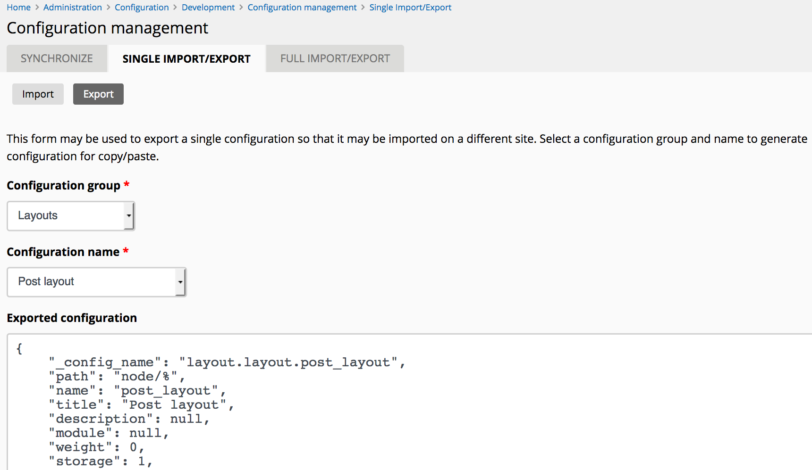Select the Single Import/Export tab
The height and width of the screenshot is (470, 812).
pyautogui.click(x=186, y=59)
